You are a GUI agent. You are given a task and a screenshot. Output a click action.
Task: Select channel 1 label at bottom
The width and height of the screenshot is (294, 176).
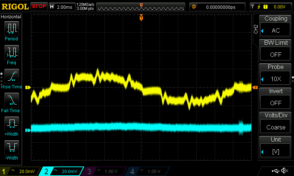tap(4, 171)
